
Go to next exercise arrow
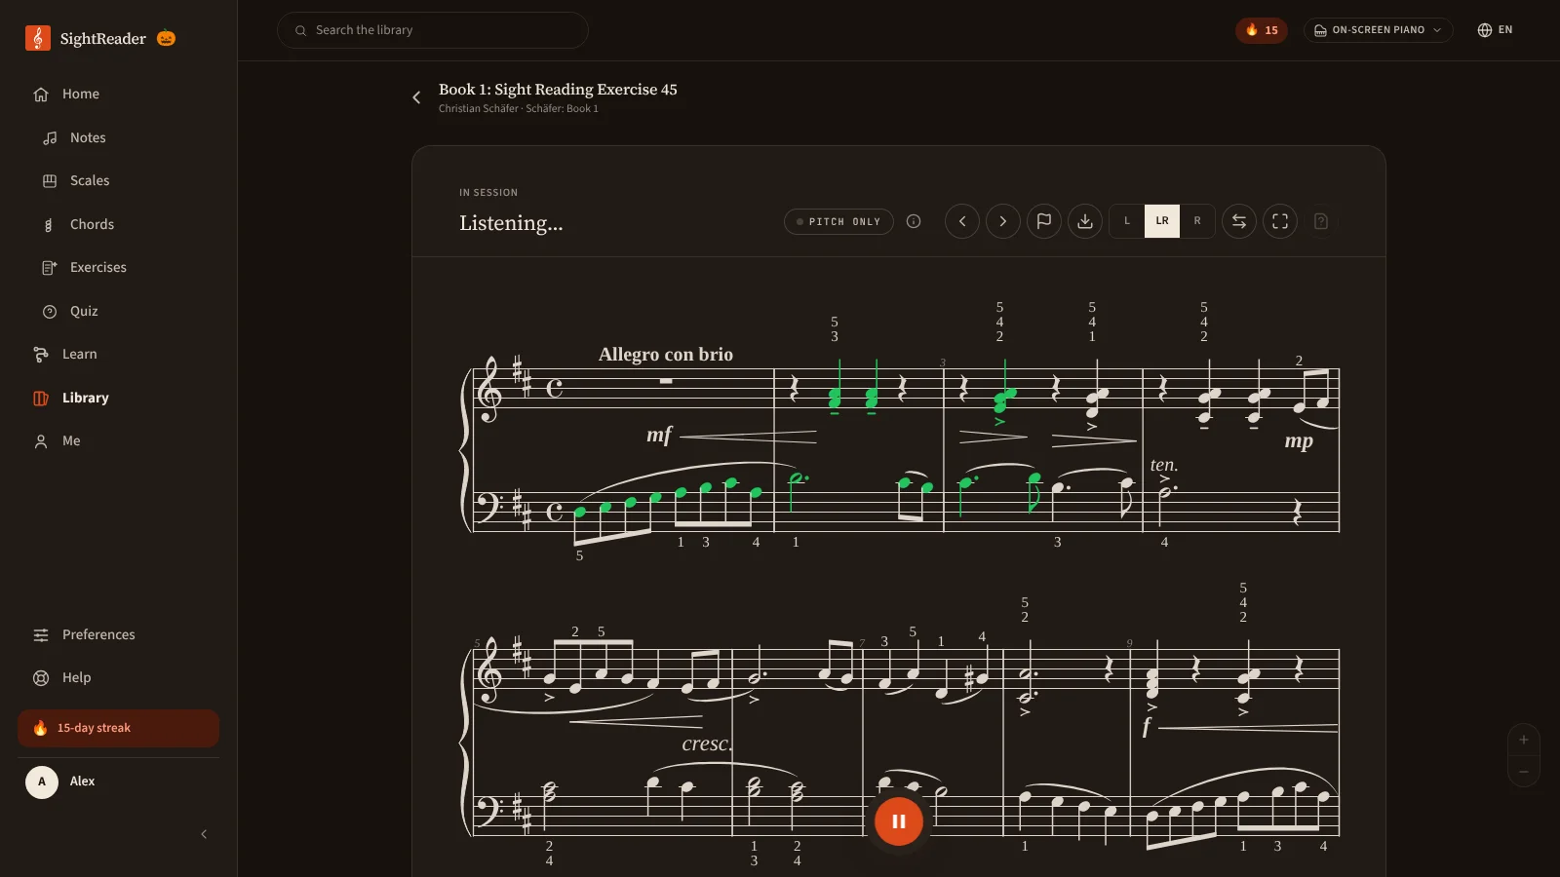point(1003,221)
